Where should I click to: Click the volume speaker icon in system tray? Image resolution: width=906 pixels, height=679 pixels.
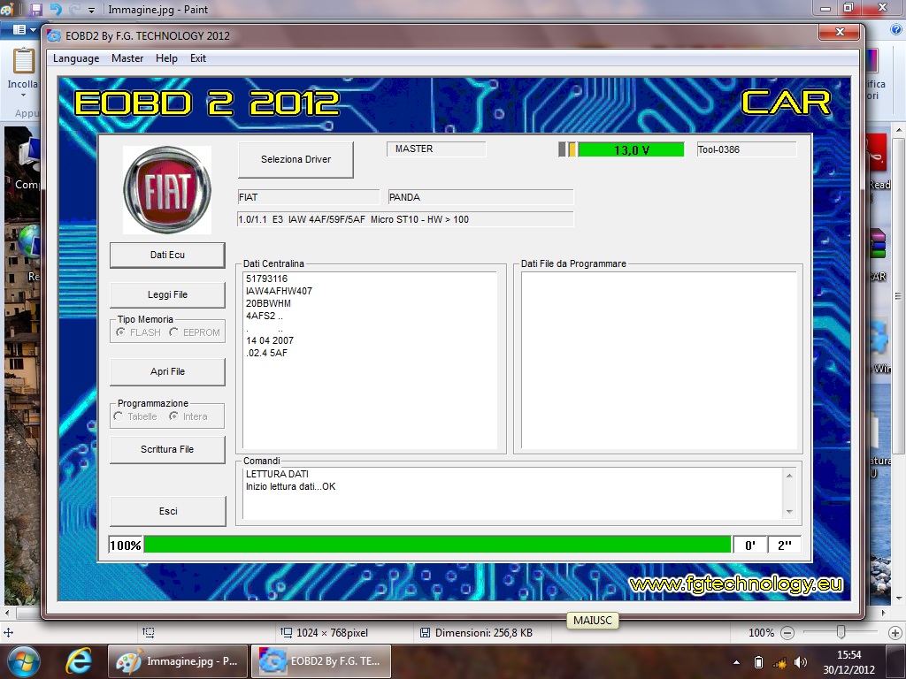pos(801,661)
